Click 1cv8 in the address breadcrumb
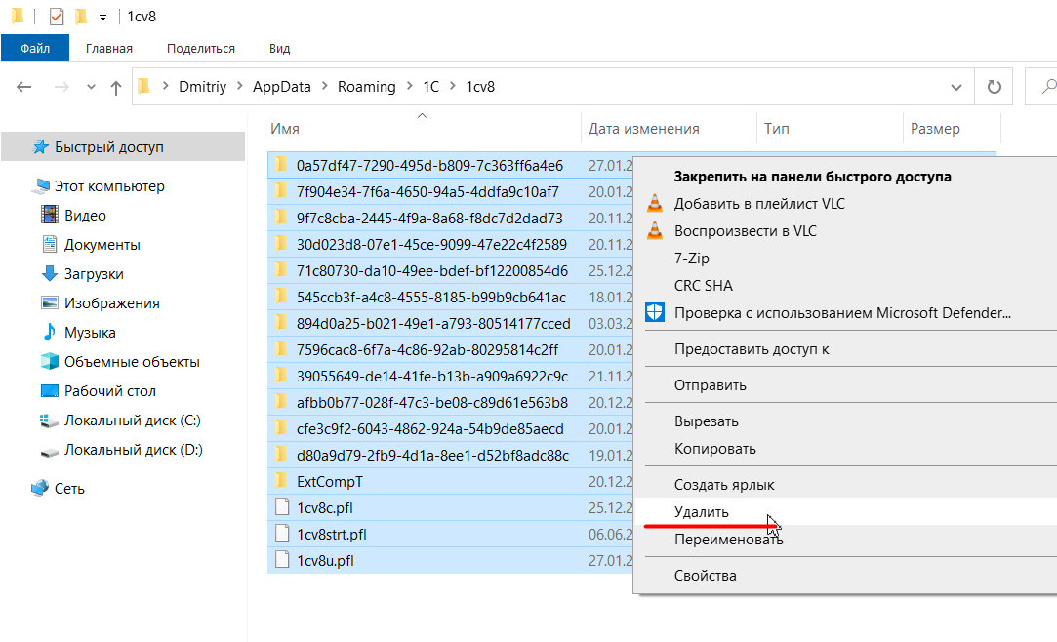Screen dimensions: 1057x642 coord(480,87)
